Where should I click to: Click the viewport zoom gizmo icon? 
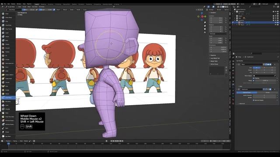tap(205, 22)
